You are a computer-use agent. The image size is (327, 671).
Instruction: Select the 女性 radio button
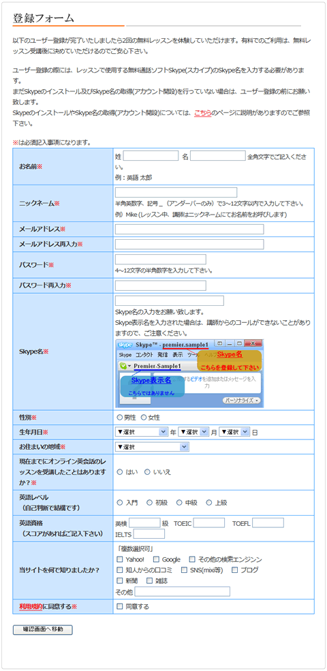pyautogui.click(x=144, y=417)
